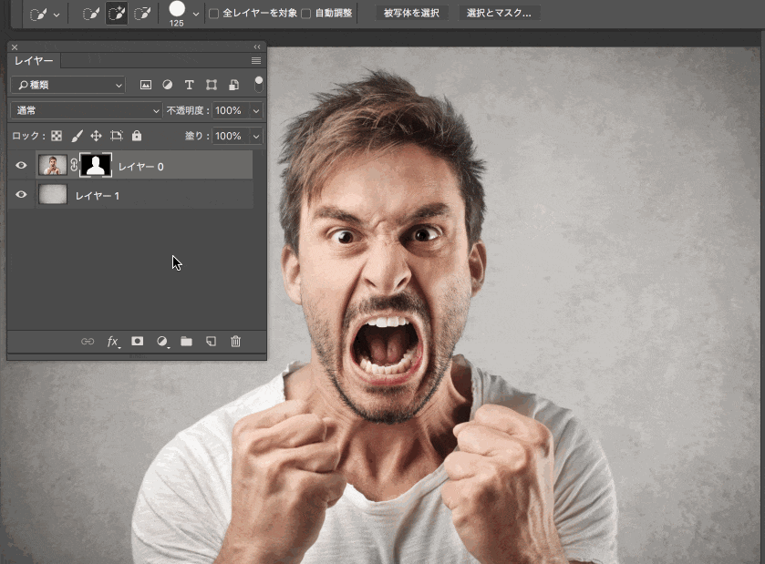Create new fill or adjustment layer

[162, 342]
